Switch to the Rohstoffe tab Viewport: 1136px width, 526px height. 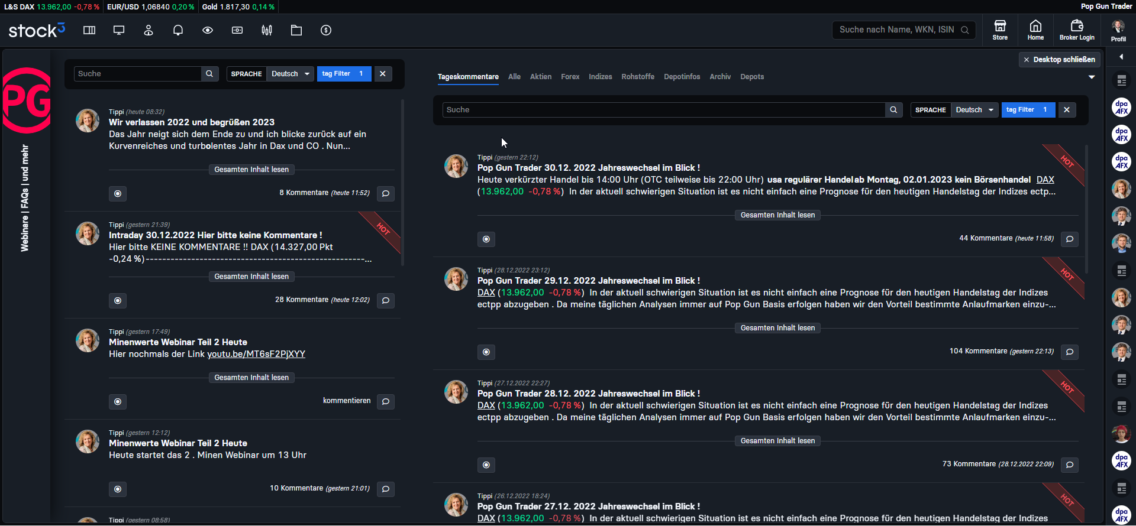tap(638, 77)
